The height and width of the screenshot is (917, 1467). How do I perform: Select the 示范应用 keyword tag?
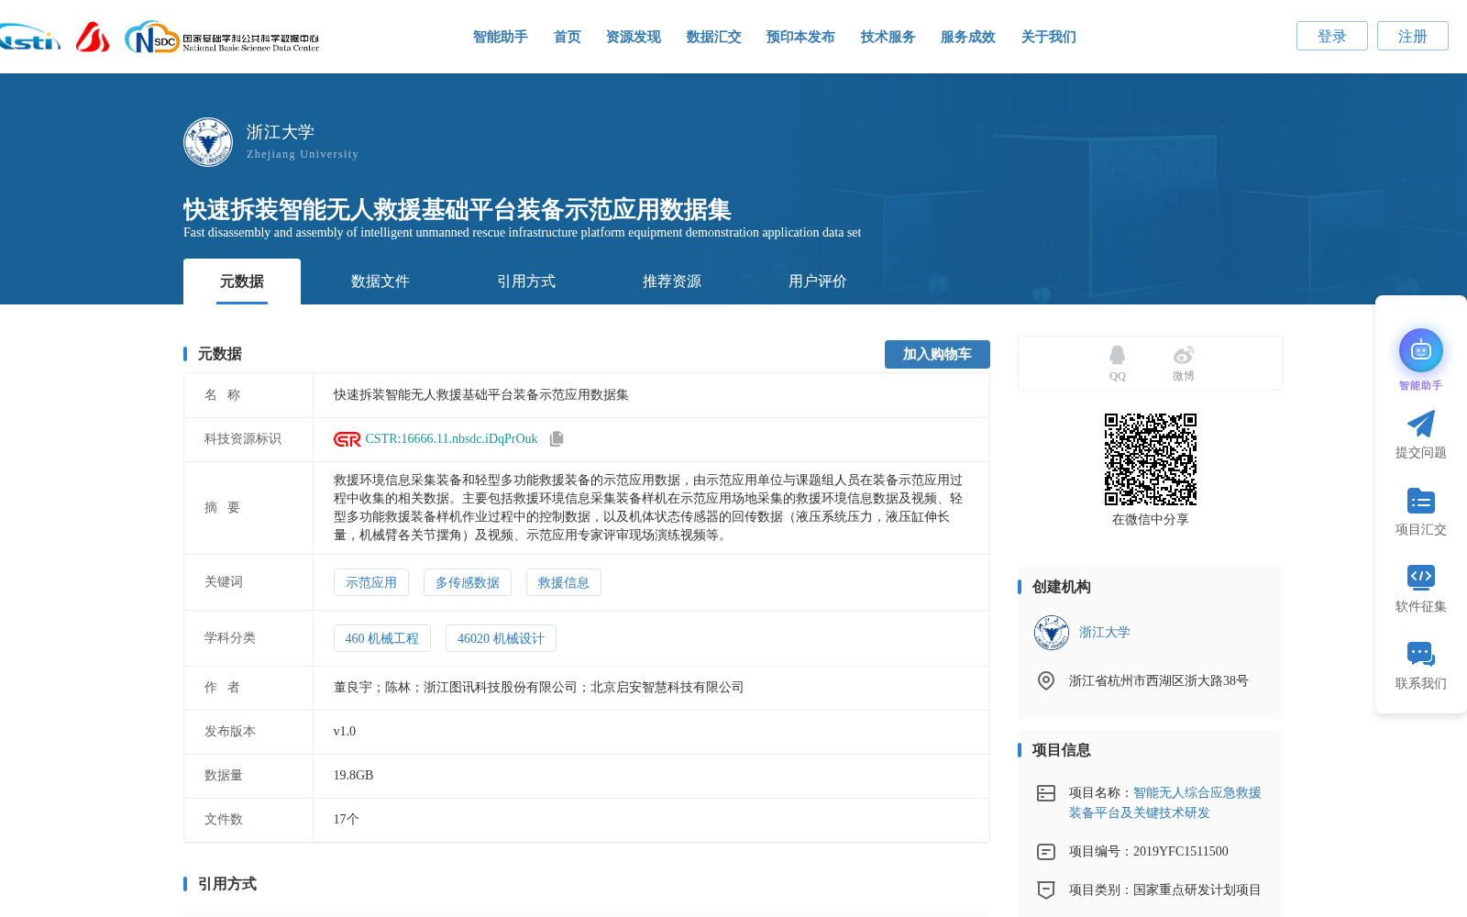tap(371, 582)
